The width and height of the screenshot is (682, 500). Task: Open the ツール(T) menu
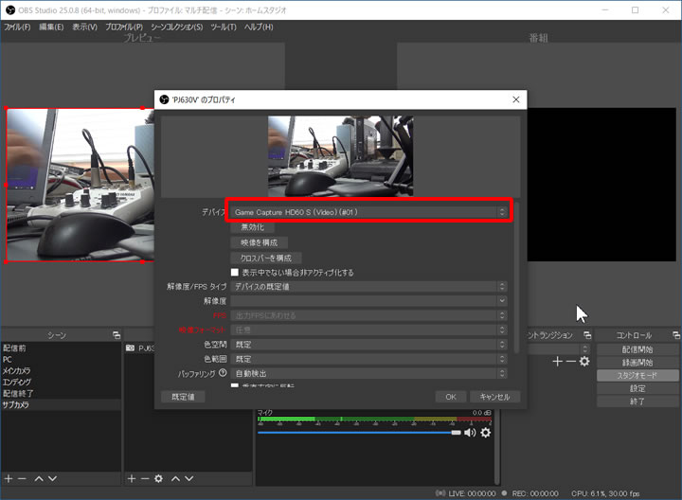(x=224, y=27)
